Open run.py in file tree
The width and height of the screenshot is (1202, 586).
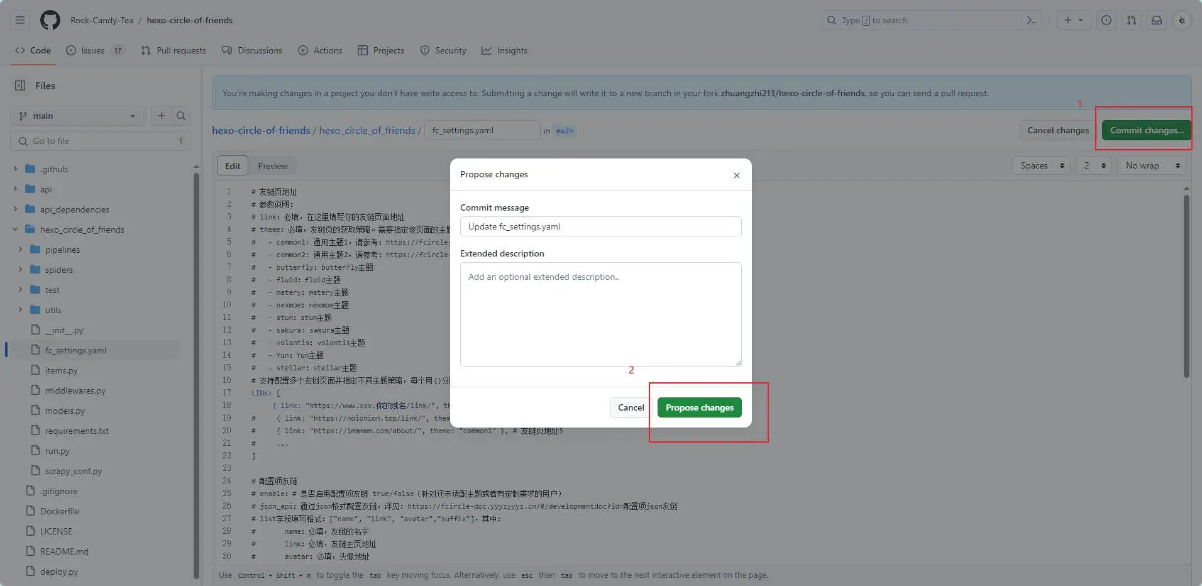57,451
